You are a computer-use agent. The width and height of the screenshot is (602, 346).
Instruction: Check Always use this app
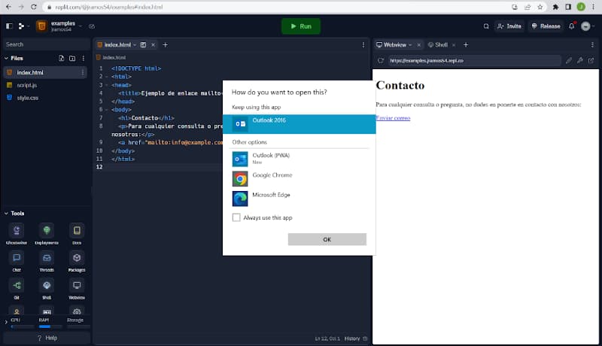point(236,217)
